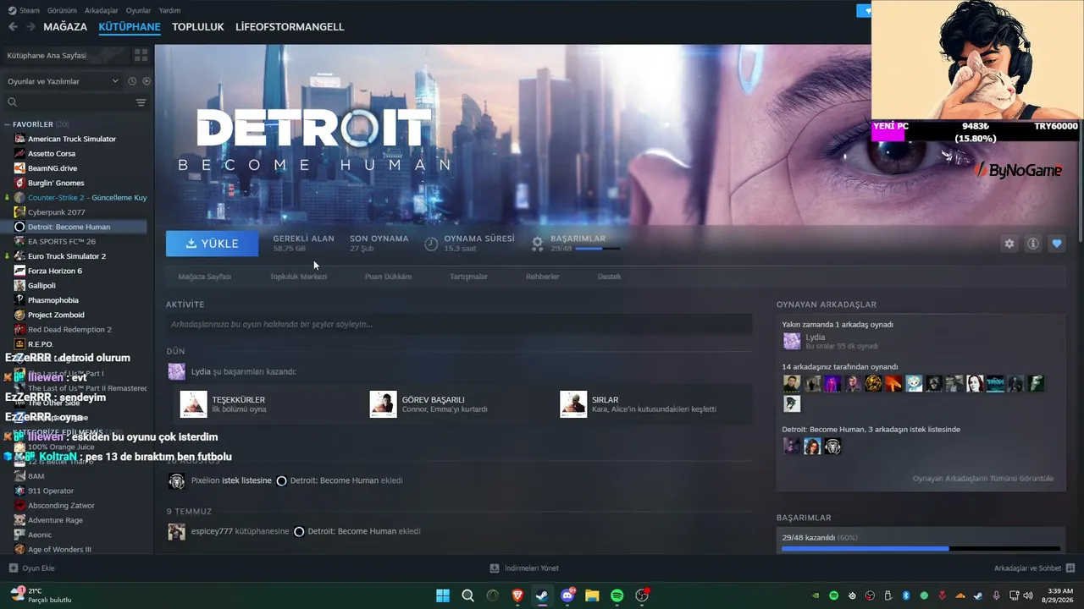Screen dimensions: 1084x609
Task: Toggle favorite heart for Detroit
Action: [1057, 244]
